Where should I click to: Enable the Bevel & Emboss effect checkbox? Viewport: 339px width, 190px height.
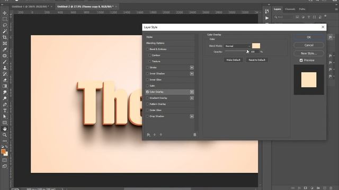point(147,49)
